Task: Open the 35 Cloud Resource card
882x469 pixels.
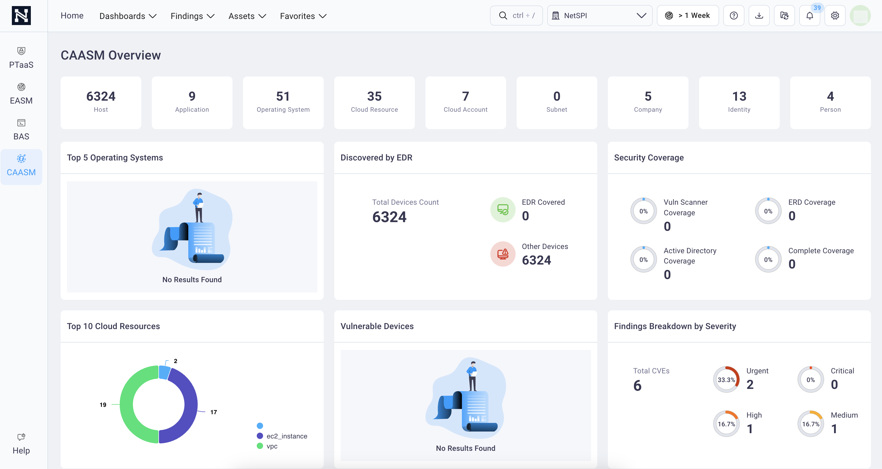Action: click(x=374, y=103)
